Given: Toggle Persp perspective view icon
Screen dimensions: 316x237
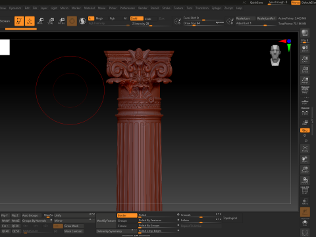Looking at the screenshot, I should [x=305, y=90].
